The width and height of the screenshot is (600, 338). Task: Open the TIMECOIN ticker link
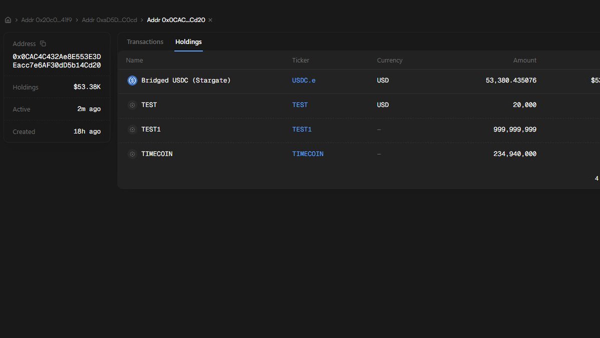[308, 154]
